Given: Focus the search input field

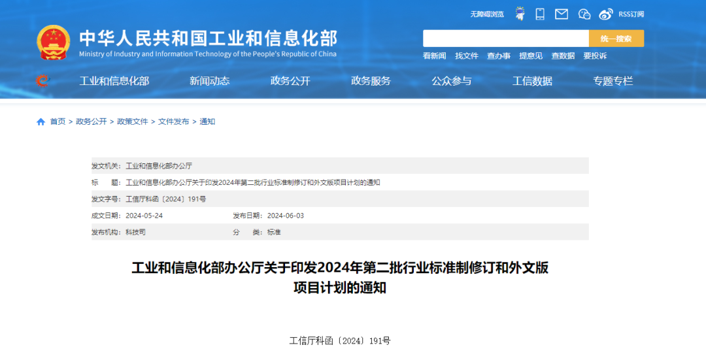Looking at the screenshot, I should coord(505,39).
